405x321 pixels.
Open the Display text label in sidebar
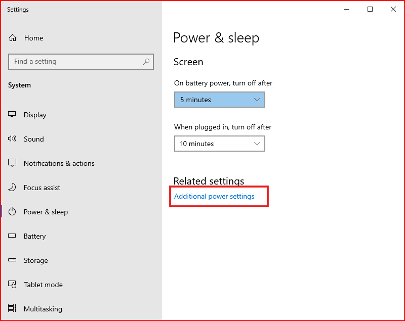click(35, 115)
